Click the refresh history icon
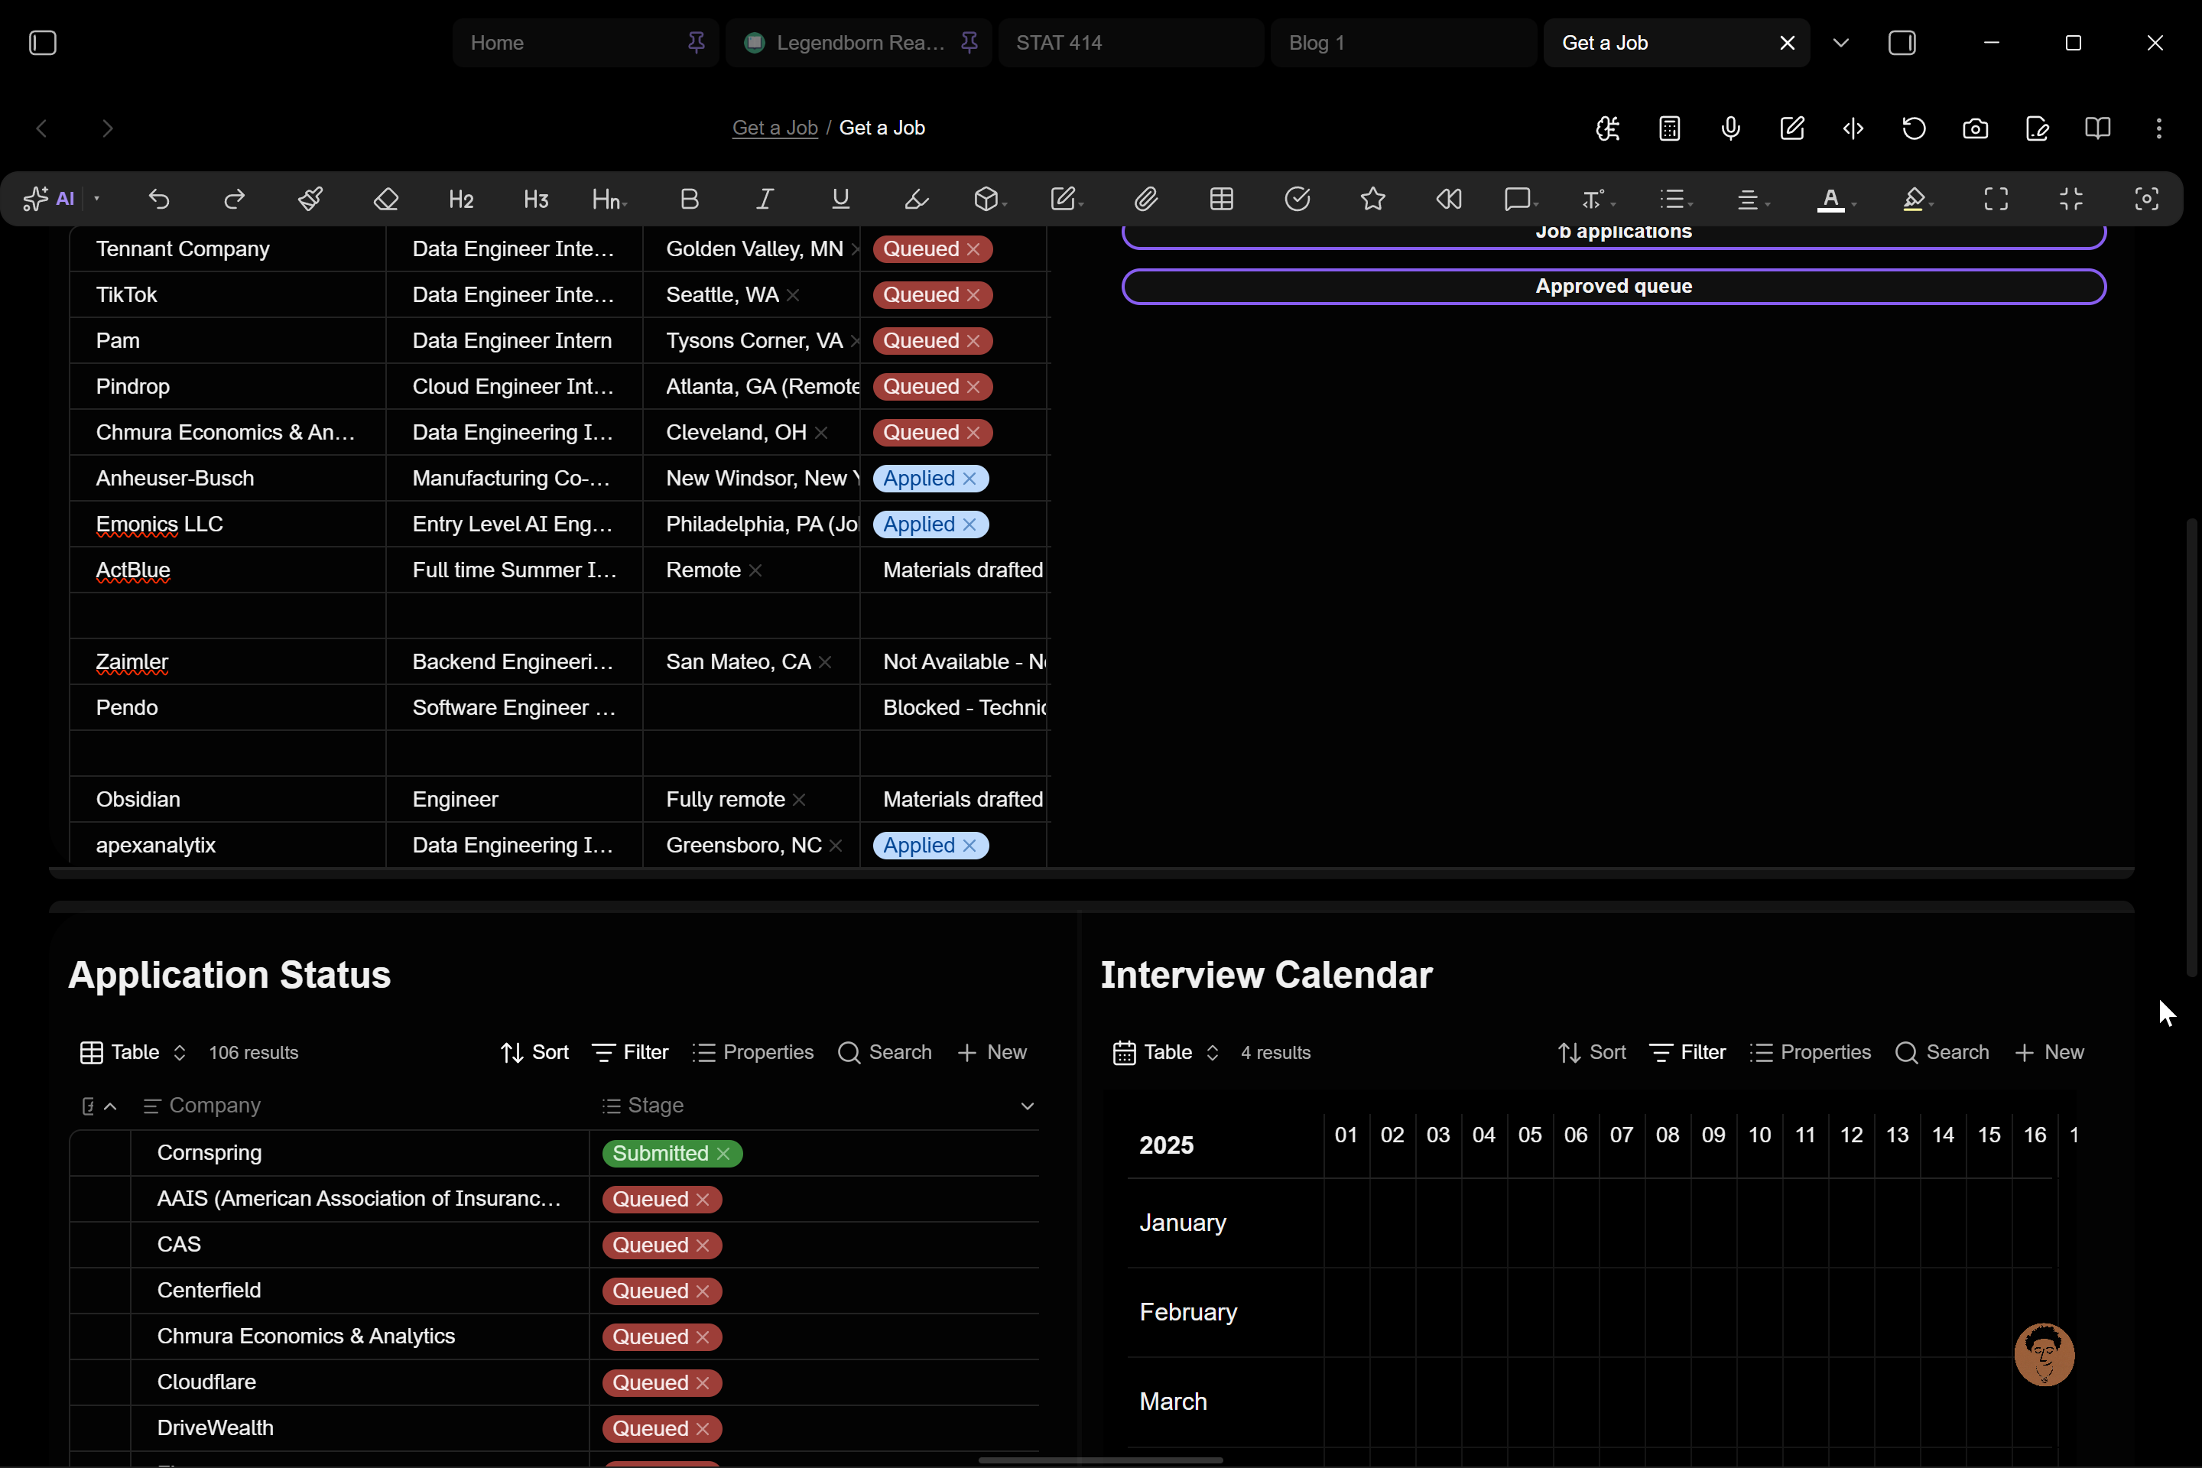 point(1914,128)
